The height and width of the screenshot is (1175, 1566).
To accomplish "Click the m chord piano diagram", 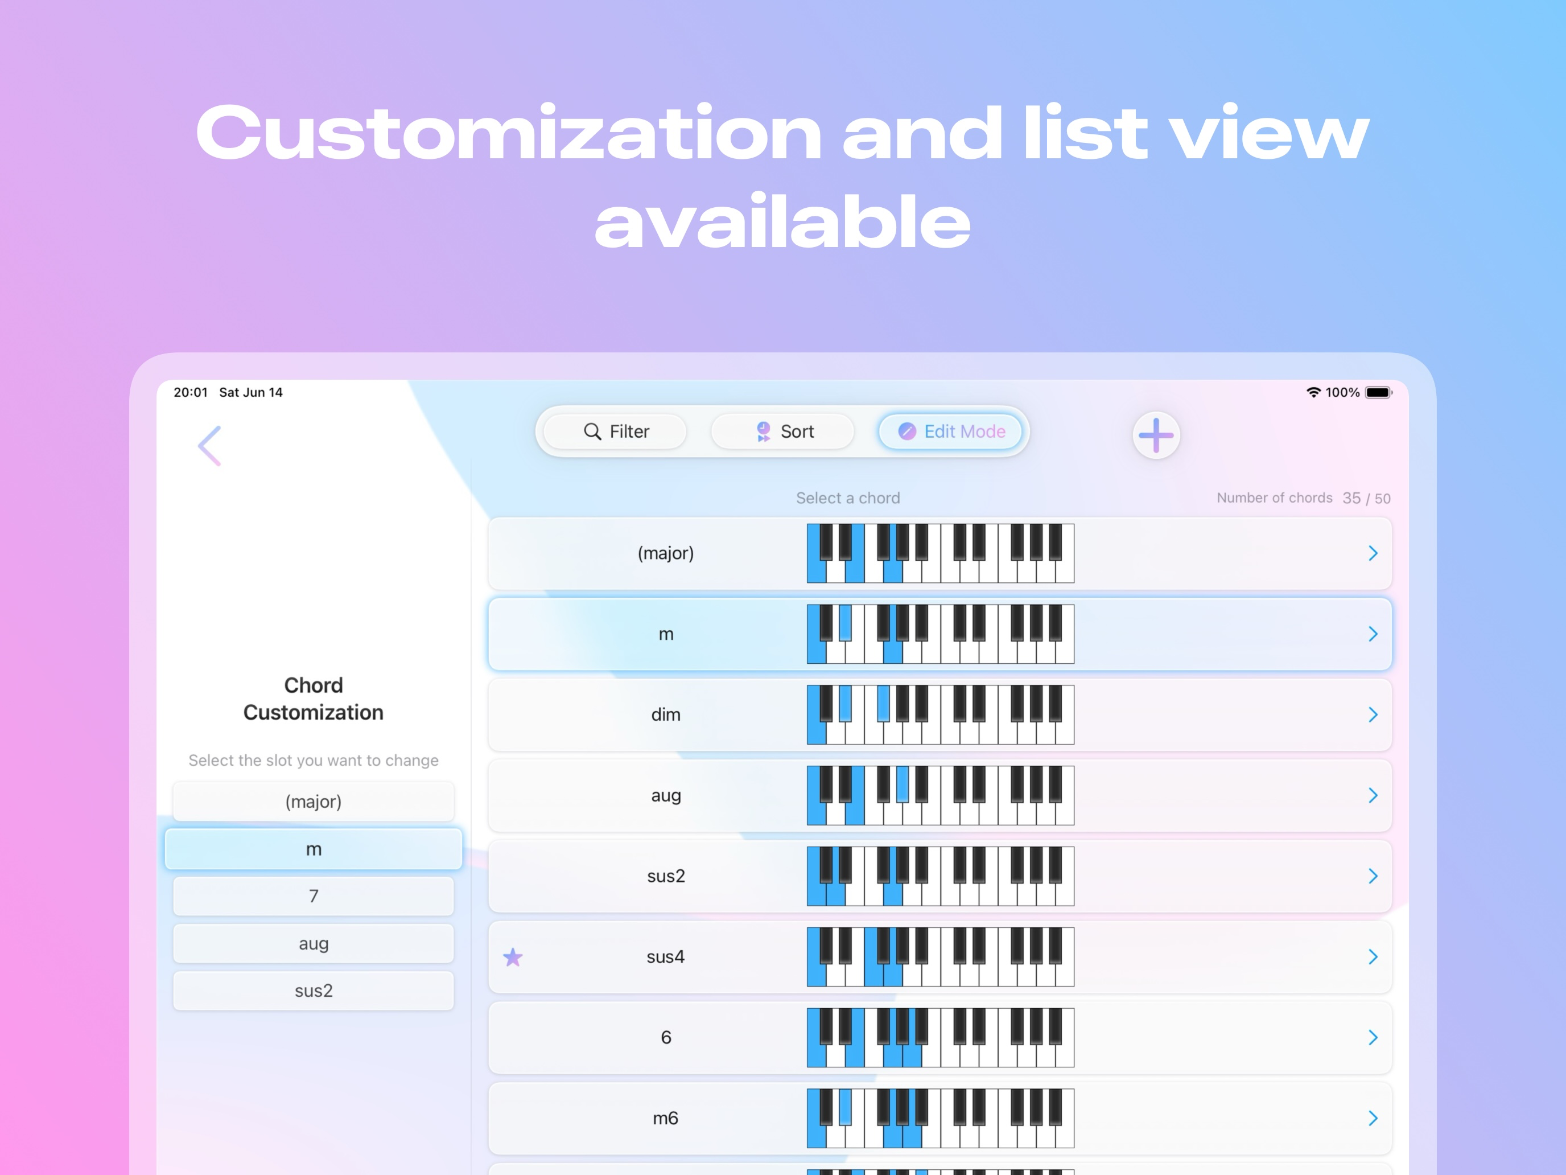I will (941, 634).
